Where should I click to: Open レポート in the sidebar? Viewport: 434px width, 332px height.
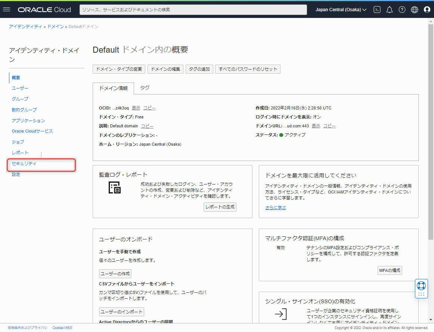tap(20, 153)
